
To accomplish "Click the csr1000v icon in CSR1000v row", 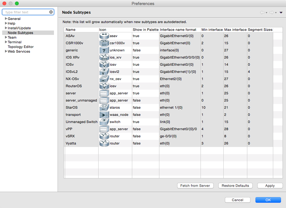I will click(x=104, y=43).
